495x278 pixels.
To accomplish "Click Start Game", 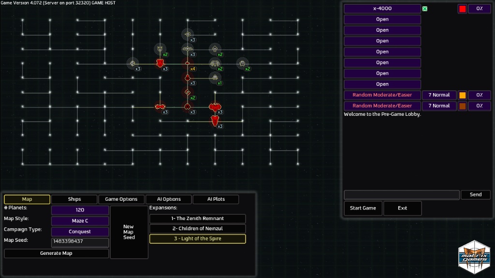I will pyautogui.click(x=363, y=208).
